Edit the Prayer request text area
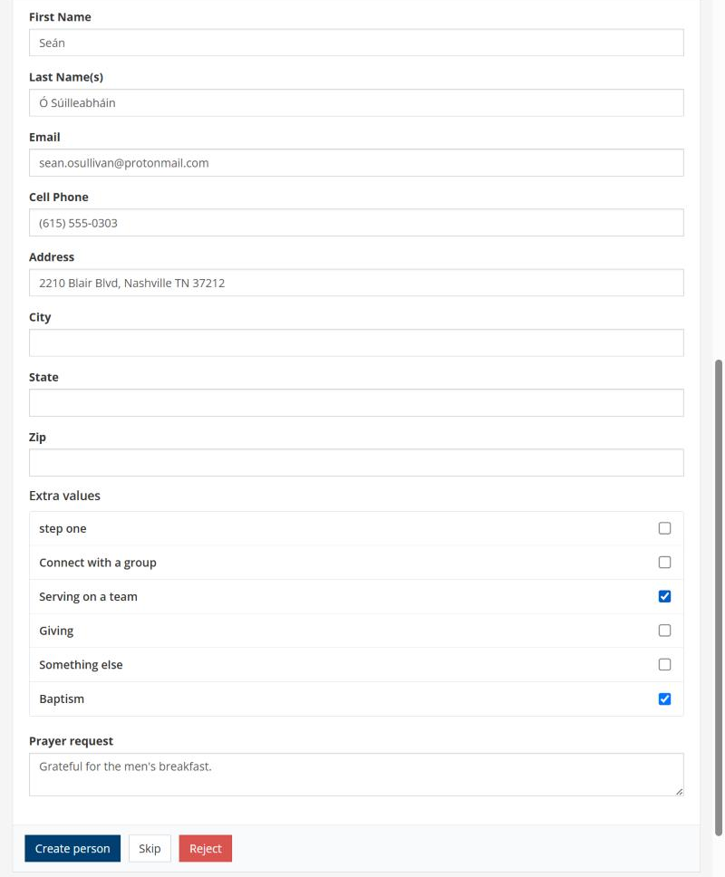 click(x=356, y=775)
